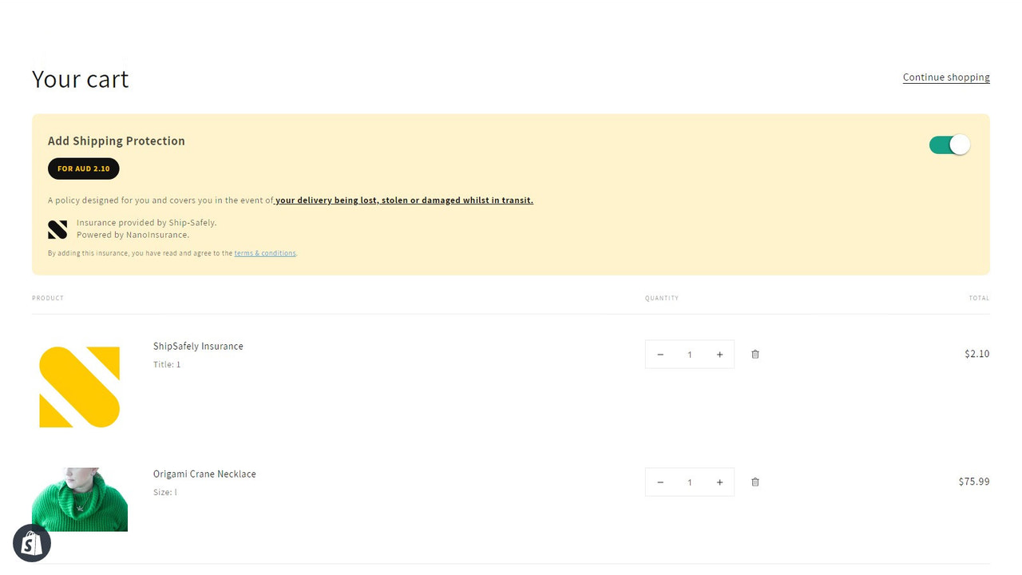This screenshot has width=1022, height=575.
Task: Open the terms & conditions link
Action: click(x=264, y=252)
